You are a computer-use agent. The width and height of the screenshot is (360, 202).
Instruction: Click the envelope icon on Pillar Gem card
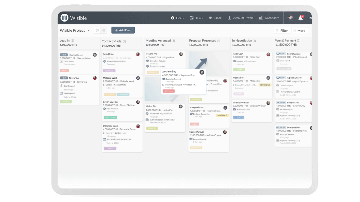click(x=234, y=61)
